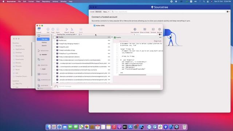Switch to the Remote tab in the Sourcetree browser window
Image resolution: width=233 pixels, height=131 pixels.
point(98,12)
